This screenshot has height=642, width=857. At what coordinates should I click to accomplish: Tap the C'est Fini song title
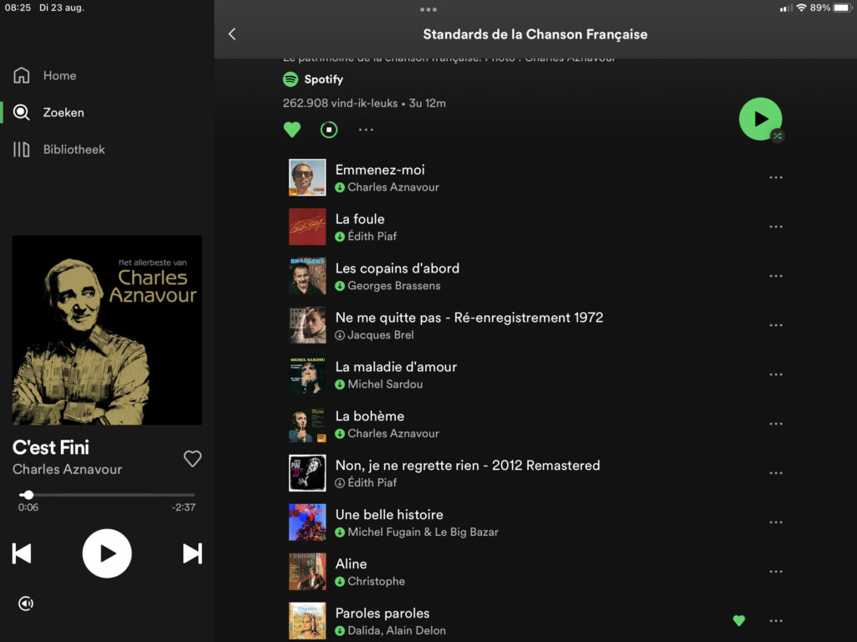click(51, 448)
